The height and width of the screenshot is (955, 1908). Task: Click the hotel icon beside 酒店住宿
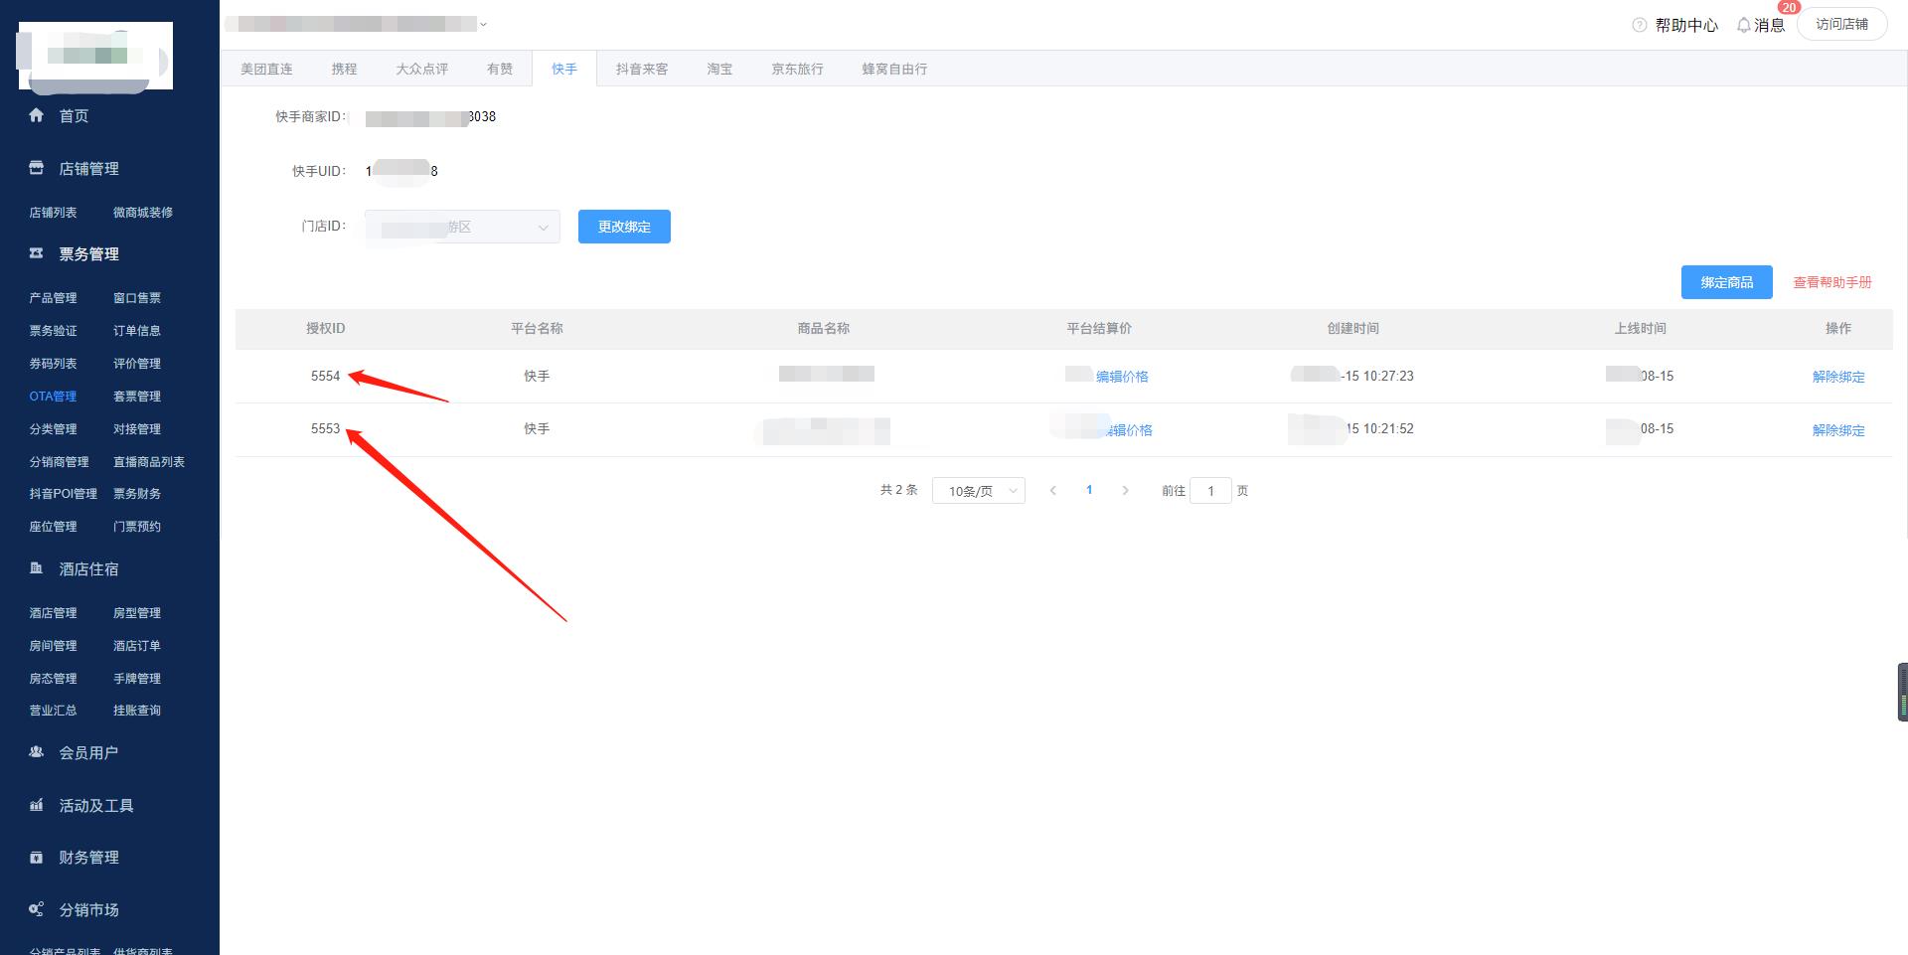[x=37, y=568]
